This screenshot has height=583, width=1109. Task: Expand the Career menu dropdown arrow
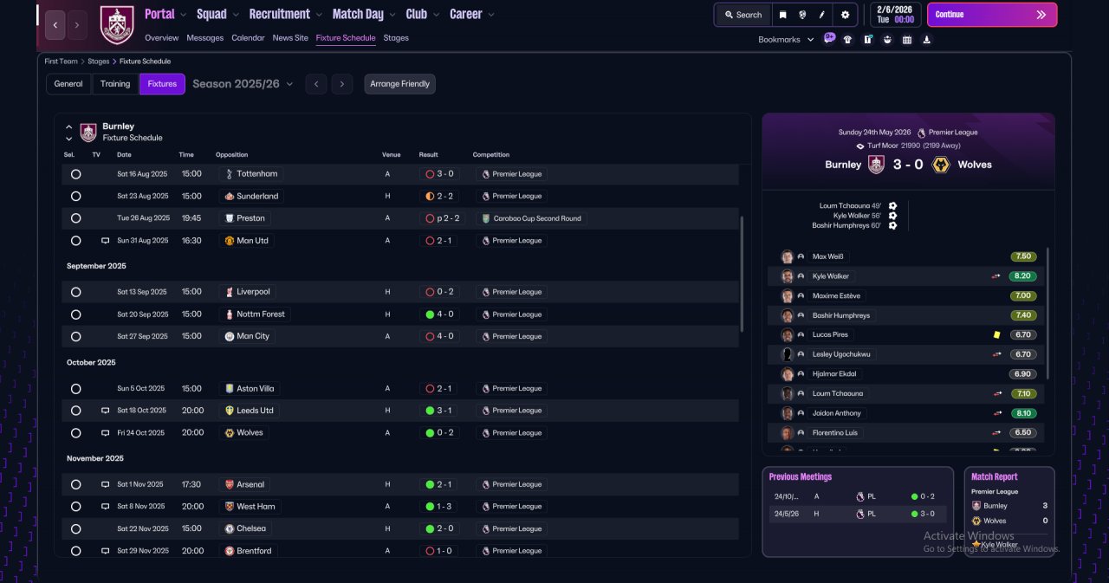491,15
